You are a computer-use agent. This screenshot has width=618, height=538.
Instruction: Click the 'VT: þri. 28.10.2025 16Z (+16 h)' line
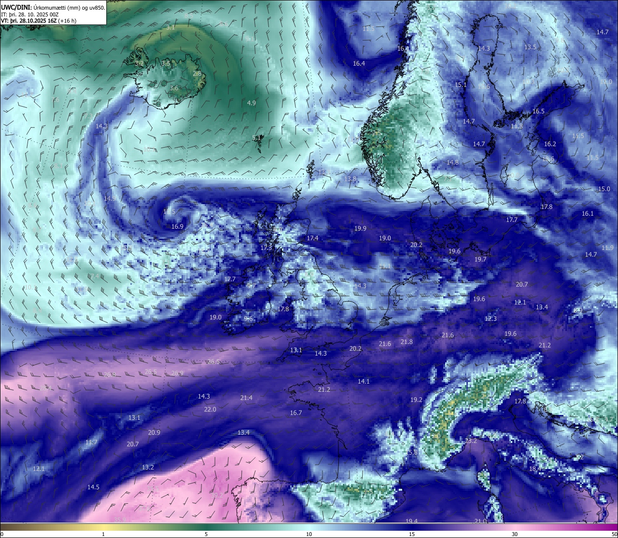[39, 21]
